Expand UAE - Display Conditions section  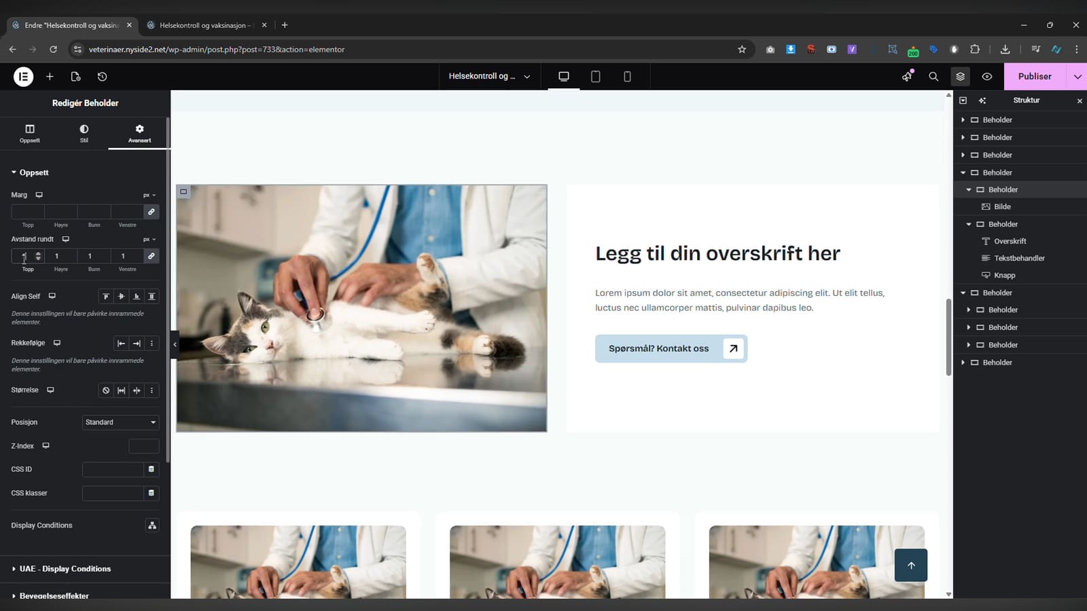(x=65, y=569)
